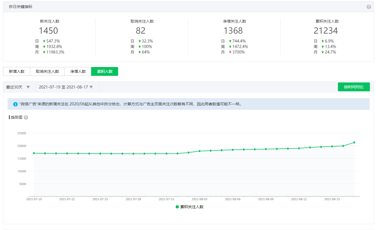Switch to 净增人数 tab

point(78,71)
